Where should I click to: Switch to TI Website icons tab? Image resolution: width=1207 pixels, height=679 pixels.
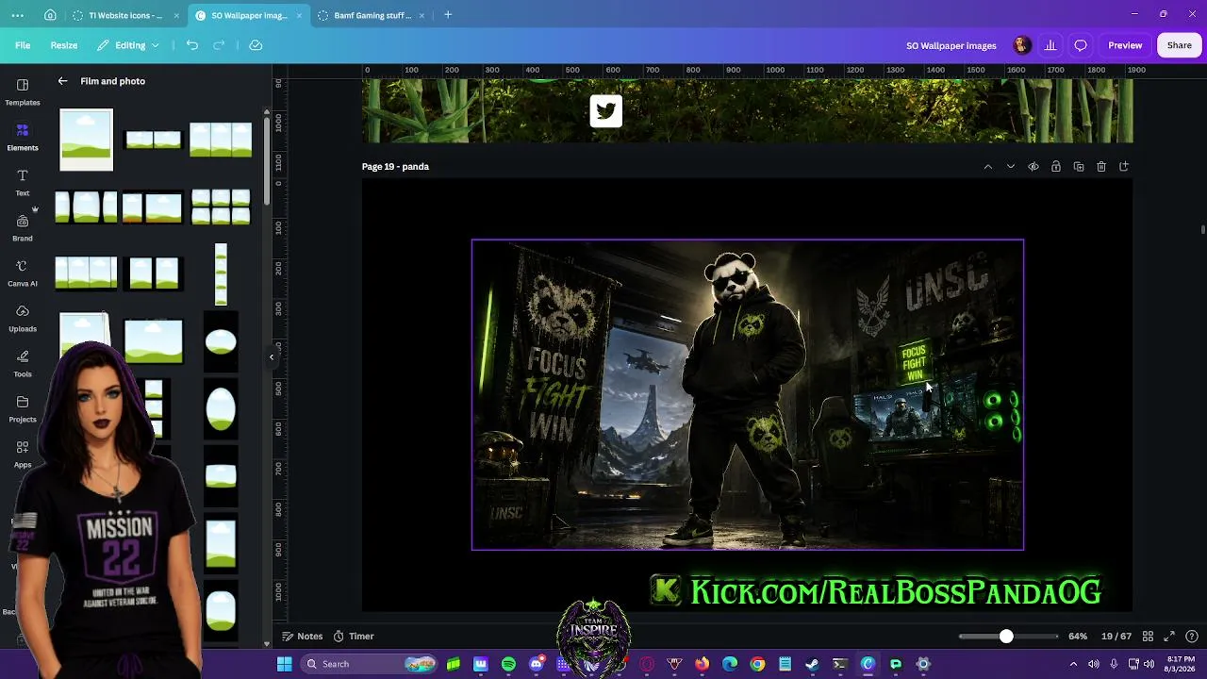[124, 15]
